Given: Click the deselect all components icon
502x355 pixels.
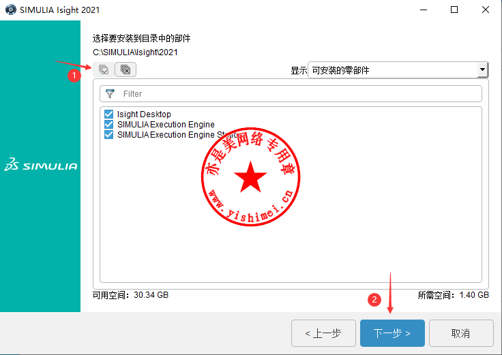Looking at the screenshot, I should pos(125,70).
